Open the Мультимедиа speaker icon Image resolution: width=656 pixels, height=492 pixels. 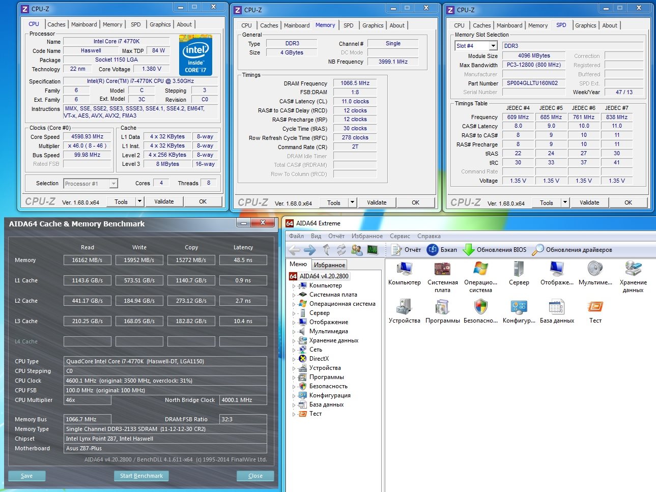(595, 269)
